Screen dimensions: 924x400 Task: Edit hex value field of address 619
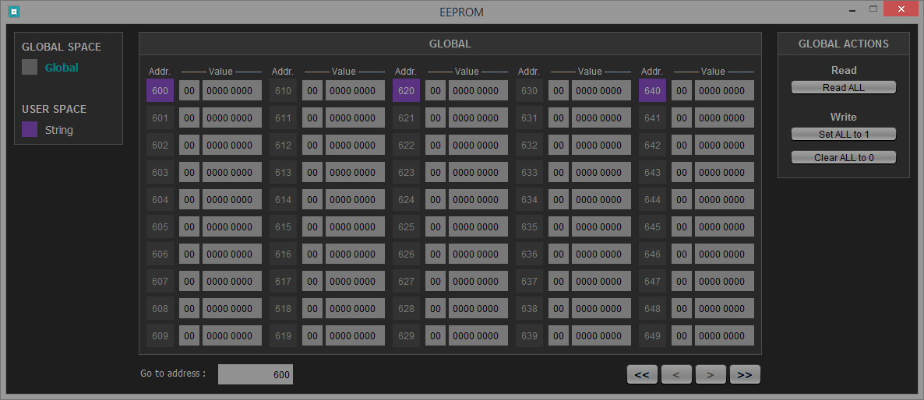pyautogui.click(x=312, y=335)
